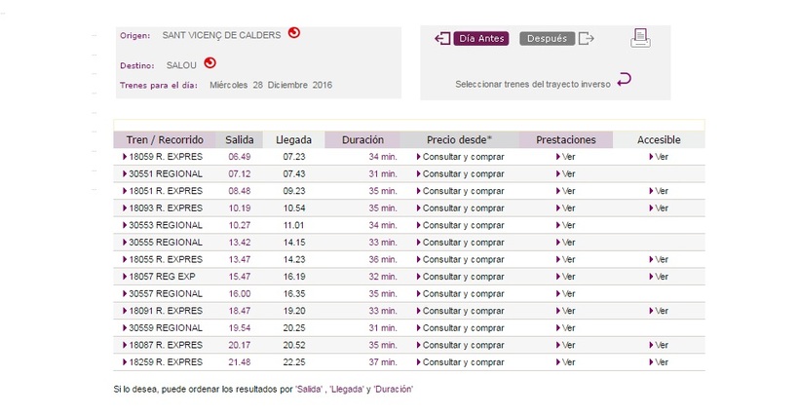Select the Precio desde column header
The height and width of the screenshot is (415, 799).
[459, 140]
